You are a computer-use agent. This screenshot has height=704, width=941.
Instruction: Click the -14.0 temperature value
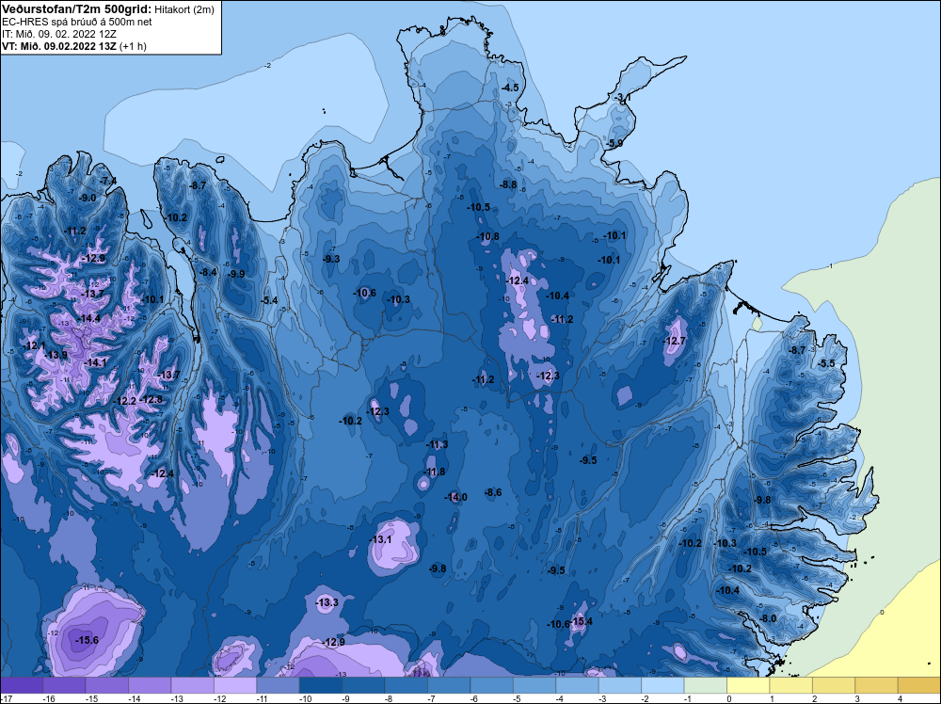click(455, 497)
